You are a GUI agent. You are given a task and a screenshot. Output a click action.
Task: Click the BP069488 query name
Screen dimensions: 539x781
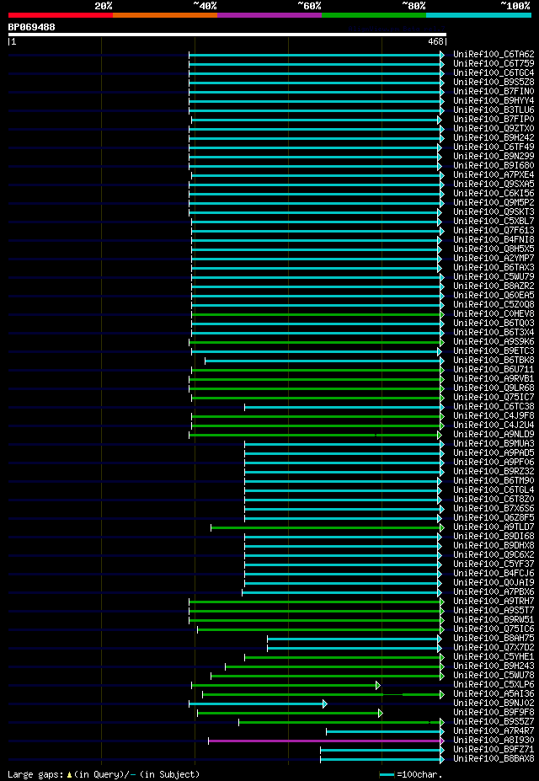pos(31,27)
